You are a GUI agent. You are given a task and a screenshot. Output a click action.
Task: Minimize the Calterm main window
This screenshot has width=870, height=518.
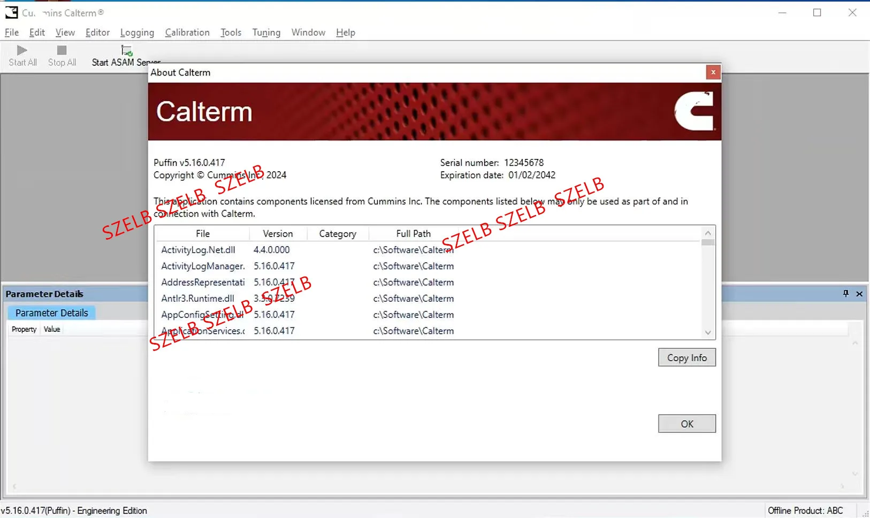[x=782, y=12]
